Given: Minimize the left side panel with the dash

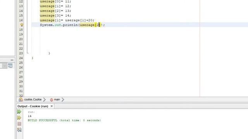Looking at the screenshot, I should pos(12,60).
